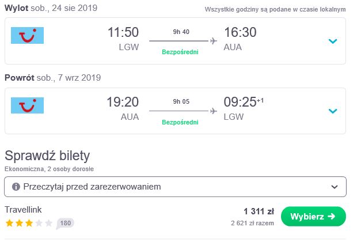Click the Przeczytaj przed zarezerwowaniem text

pyautogui.click(x=92, y=187)
